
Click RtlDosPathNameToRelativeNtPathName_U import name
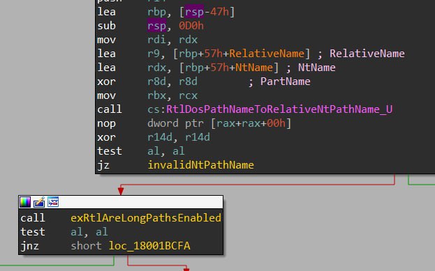[279, 109]
